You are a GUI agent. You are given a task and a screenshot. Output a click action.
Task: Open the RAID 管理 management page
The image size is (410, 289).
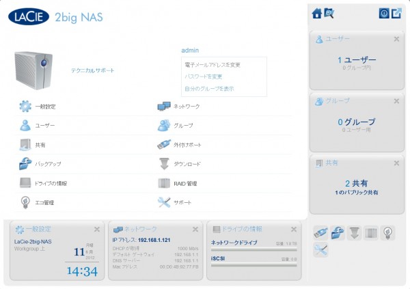185,183
